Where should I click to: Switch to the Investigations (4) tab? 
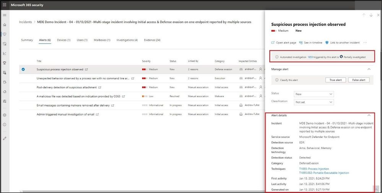(127, 40)
